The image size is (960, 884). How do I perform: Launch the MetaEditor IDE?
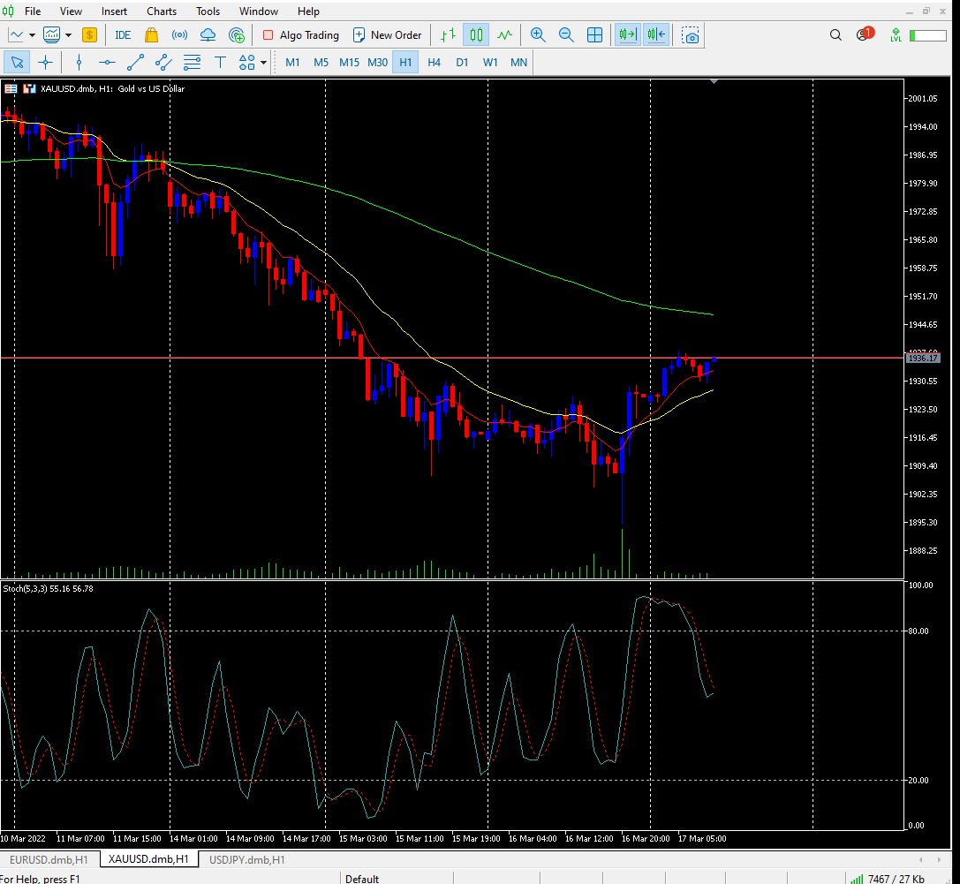click(x=123, y=35)
